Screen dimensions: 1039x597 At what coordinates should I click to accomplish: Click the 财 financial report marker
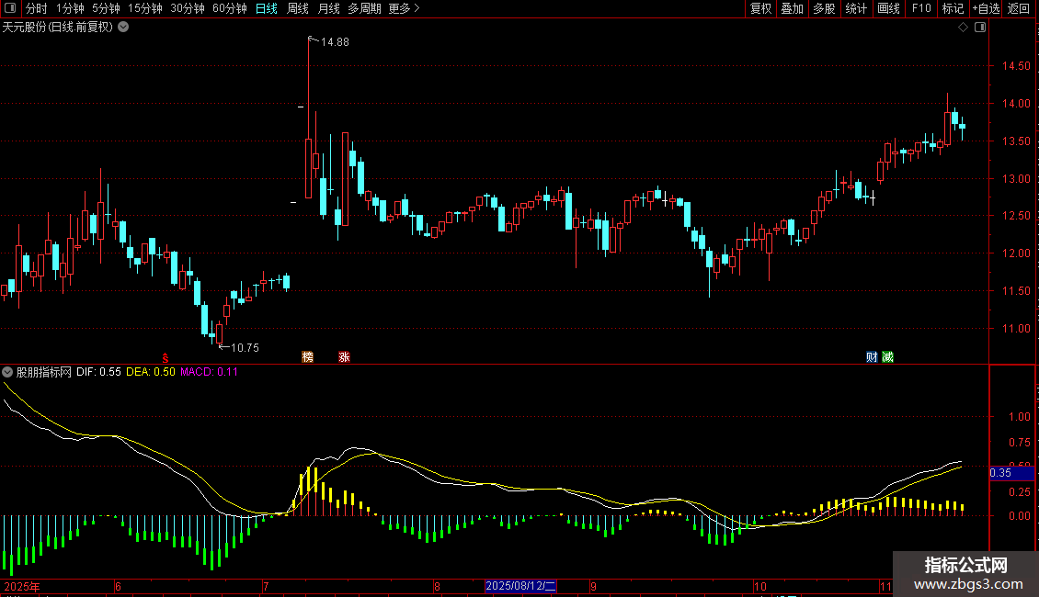872,356
